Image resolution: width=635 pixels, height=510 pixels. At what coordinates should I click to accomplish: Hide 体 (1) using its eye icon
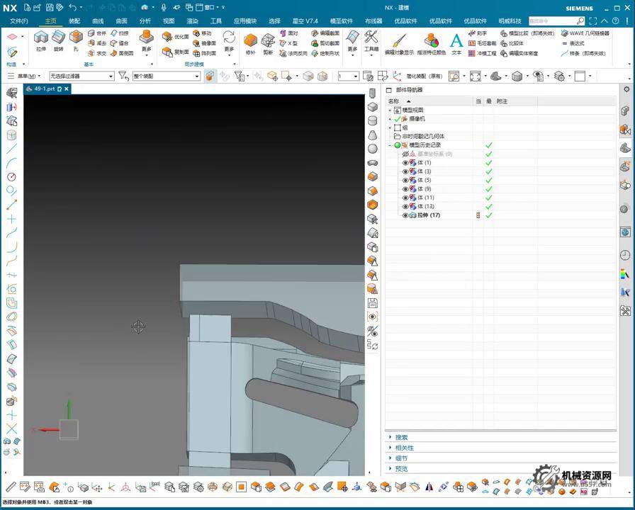point(405,163)
